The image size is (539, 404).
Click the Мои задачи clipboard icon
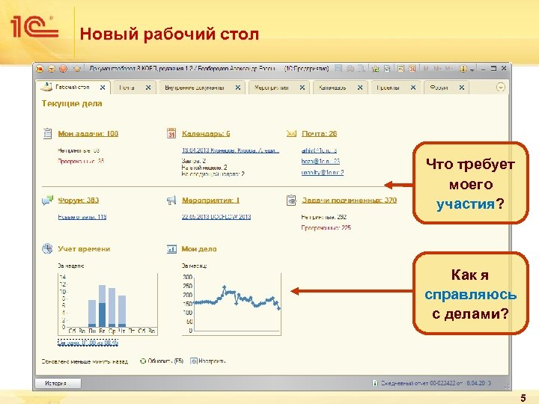[x=47, y=133]
